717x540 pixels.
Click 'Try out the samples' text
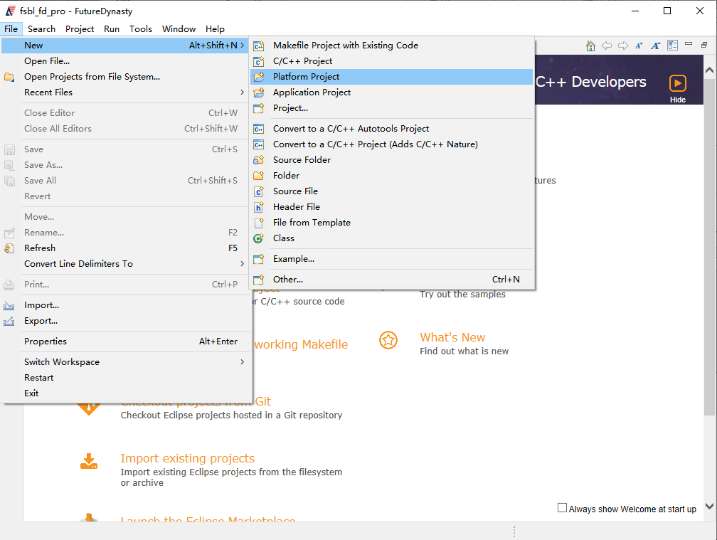coord(463,295)
